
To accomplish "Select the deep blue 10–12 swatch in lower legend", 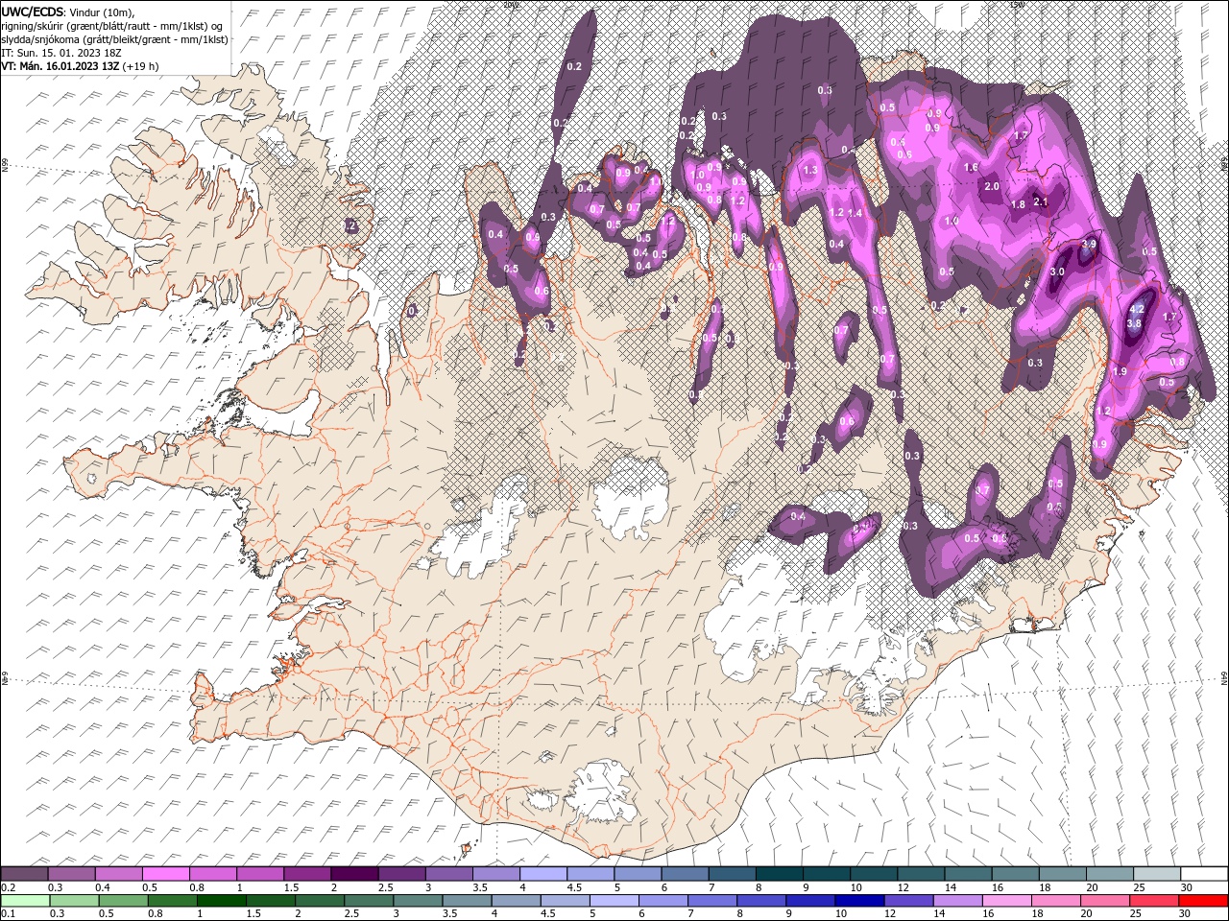I will coord(858,901).
